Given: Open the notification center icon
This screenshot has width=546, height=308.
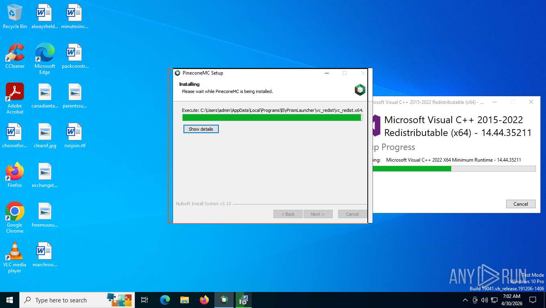Looking at the screenshot, I should point(533,300).
